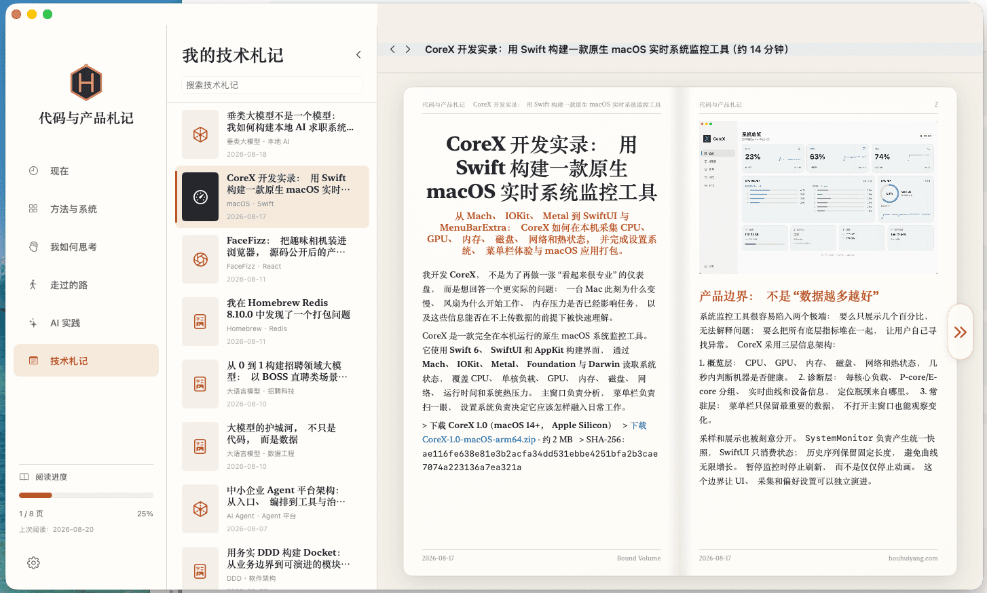This screenshot has height=593, width=987.
Task: Click the hexagon H logo
Action: coord(86,82)
